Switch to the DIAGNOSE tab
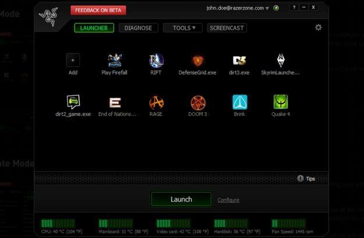 [x=139, y=28]
